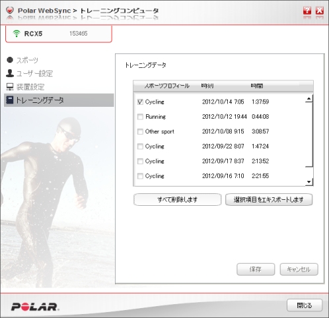Click the 閉じる close button
Viewport: 329px width, 318px height.
pos(305,305)
